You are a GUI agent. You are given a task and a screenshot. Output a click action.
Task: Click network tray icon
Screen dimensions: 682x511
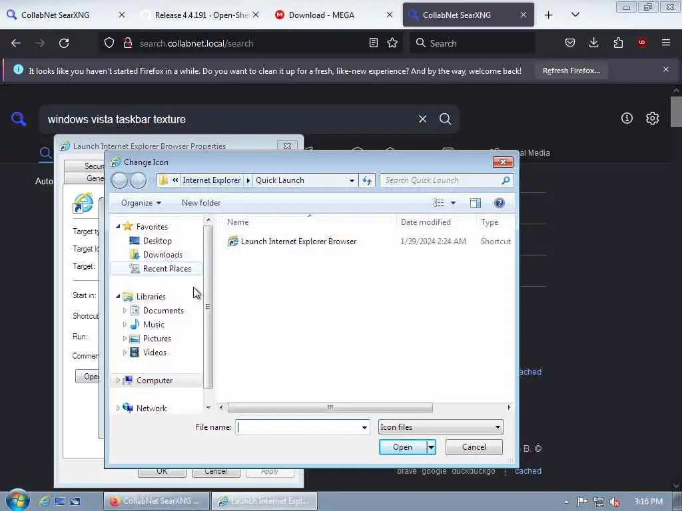tap(599, 502)
